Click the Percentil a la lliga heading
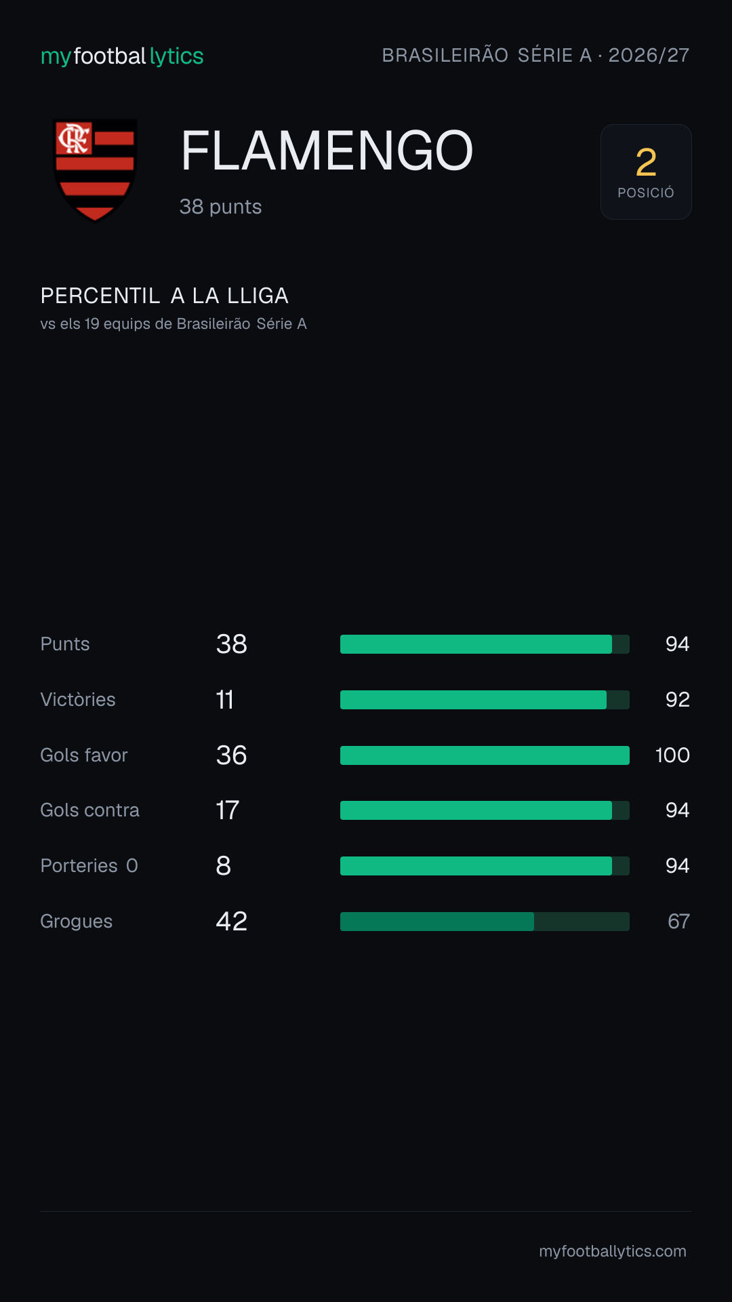The image size is (732, 1302). click(165, 296)
